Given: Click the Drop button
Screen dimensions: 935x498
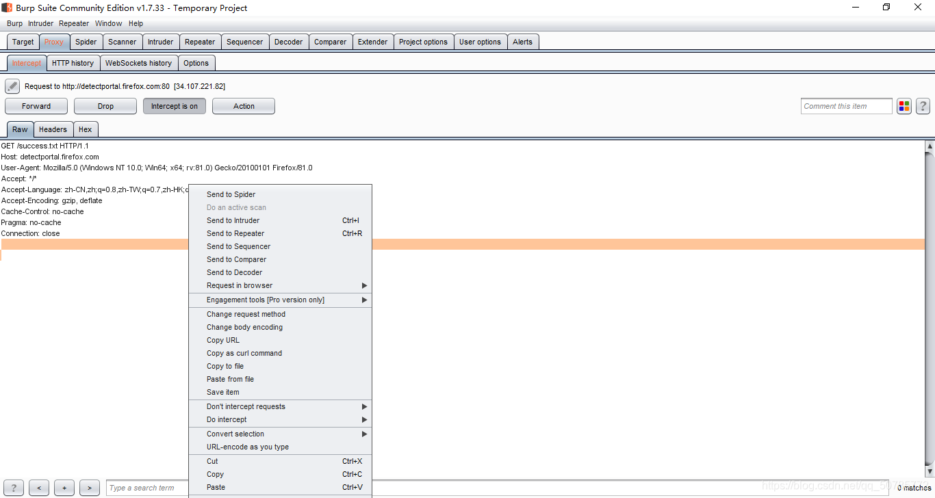Looking at the screenshot, I should tap(105, 106).
